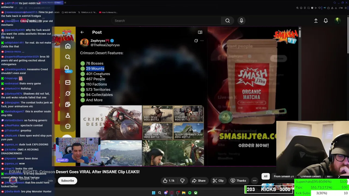Image resolution: width=349 pixels, height=196 pixels.
Task: Open X notifications bell with 20+ badge
Action: pyautogui.click(x=67, y=69)
